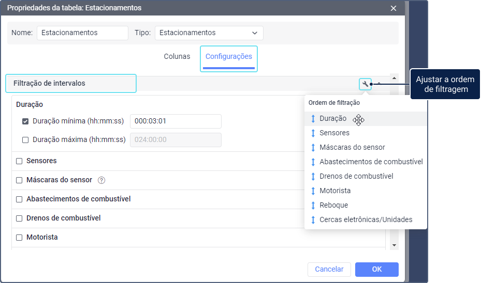The height and width of the screenshot is (283, 481).
Task: Open the Configurações tab
Action: 228,57
